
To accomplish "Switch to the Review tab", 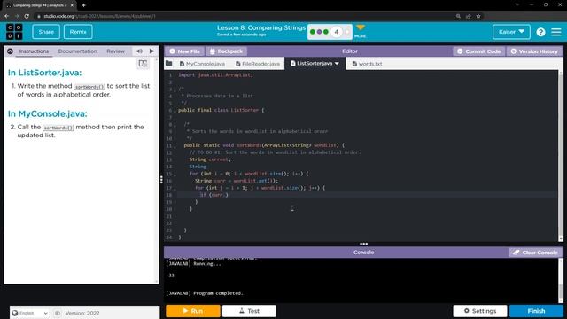I will click(116, 51).
